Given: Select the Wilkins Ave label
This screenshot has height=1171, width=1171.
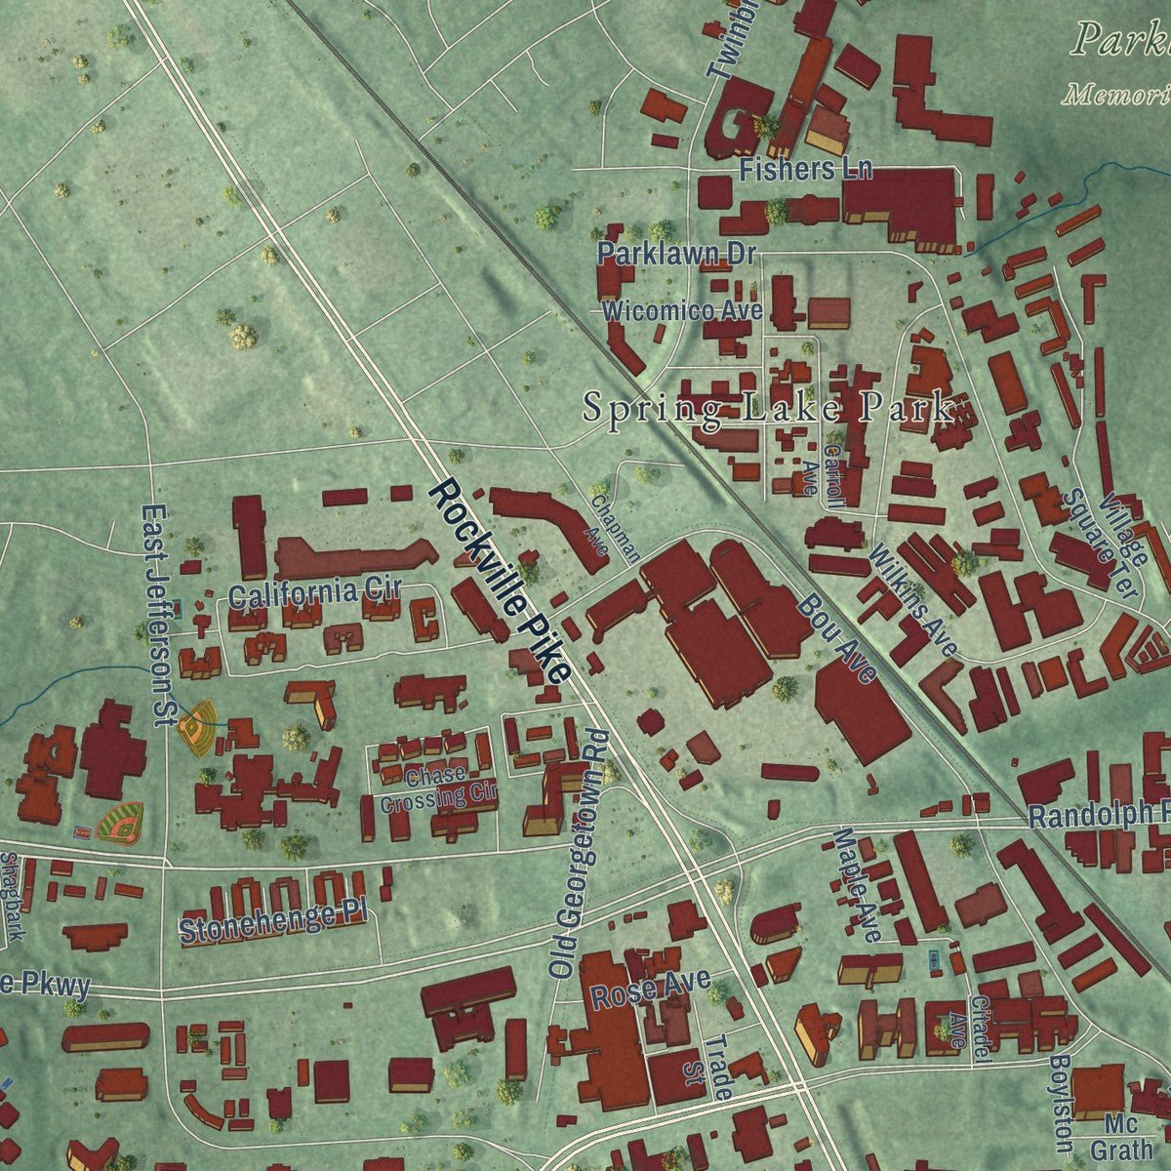Looking at the screenshot, I should 913,601.
